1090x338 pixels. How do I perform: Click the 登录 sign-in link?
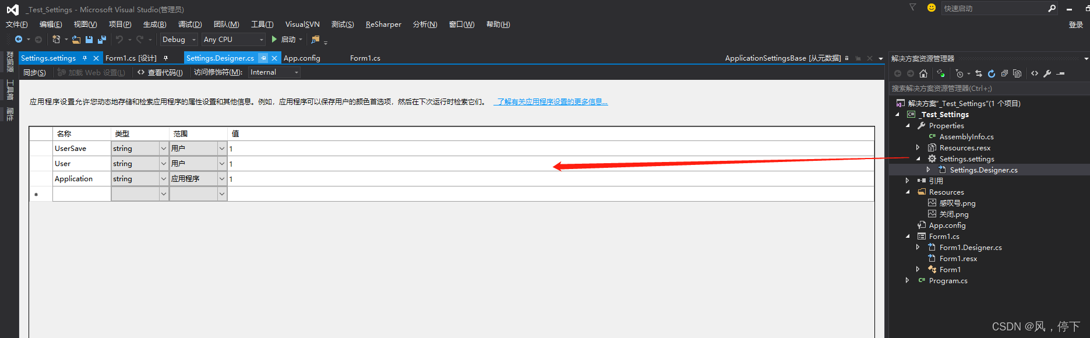coord(1075,24)
